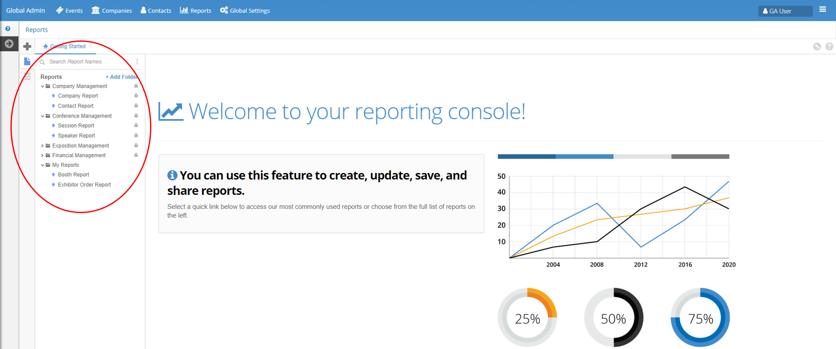Click the Add Folder link
This screenshot has height=349, width=836.
pyautogui.click(x=121, y=77)
